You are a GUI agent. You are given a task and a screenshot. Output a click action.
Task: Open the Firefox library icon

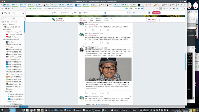coord(157,8)
